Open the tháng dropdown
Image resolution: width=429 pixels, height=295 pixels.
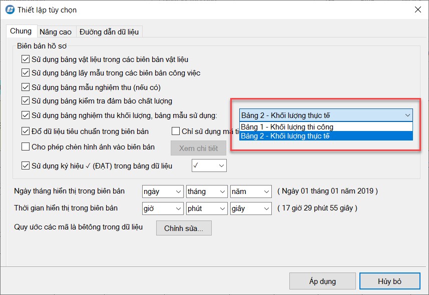[206, 191]
